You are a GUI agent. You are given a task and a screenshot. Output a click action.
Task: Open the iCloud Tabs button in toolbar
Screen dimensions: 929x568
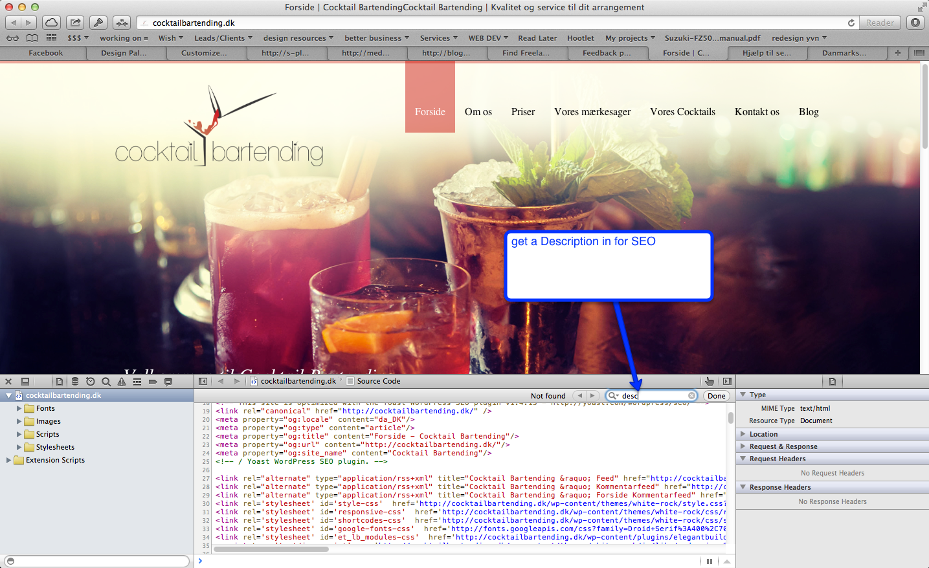pos(51,23)
